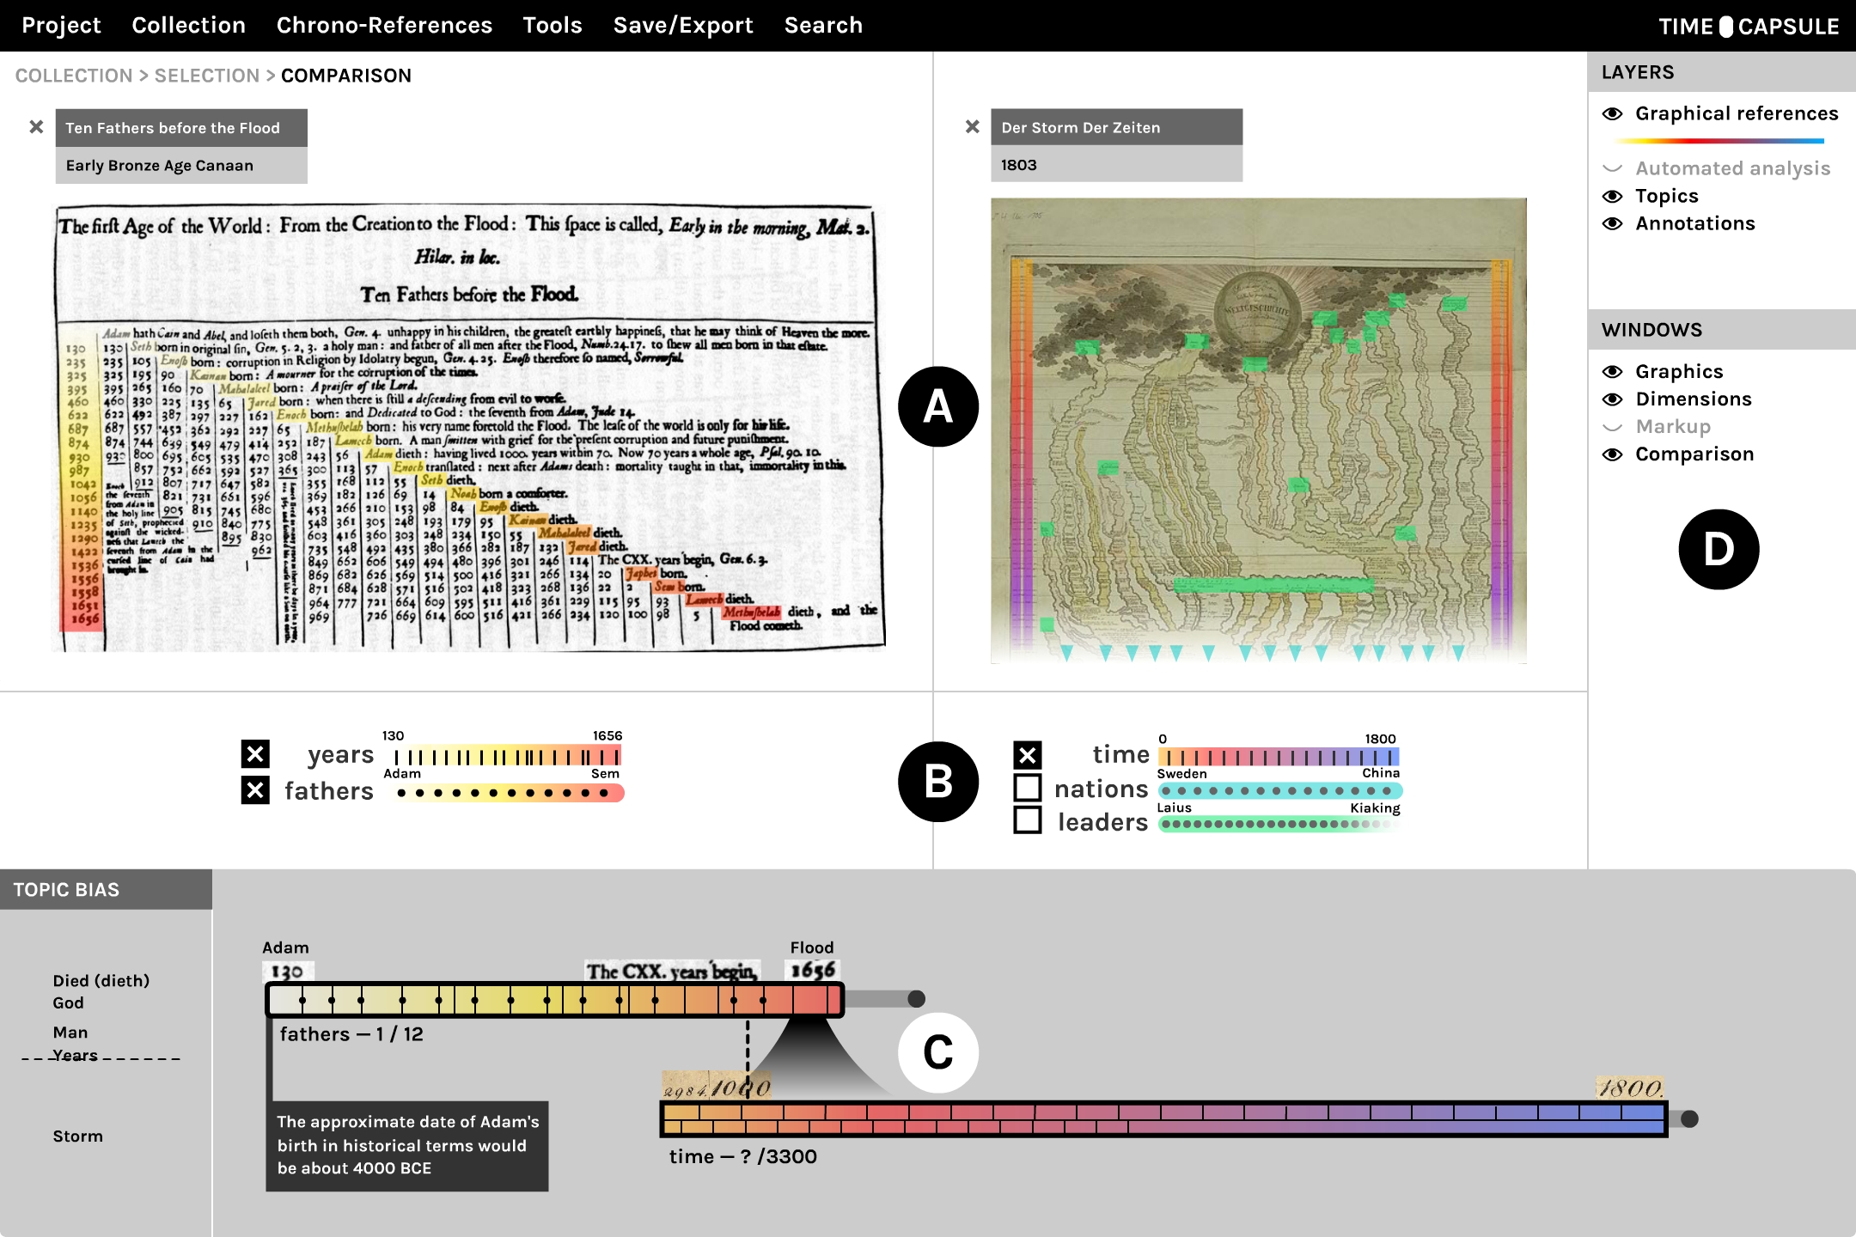Click the WINDOWS panel header
1856x1237 pixels.
[x=1722, y=330]
